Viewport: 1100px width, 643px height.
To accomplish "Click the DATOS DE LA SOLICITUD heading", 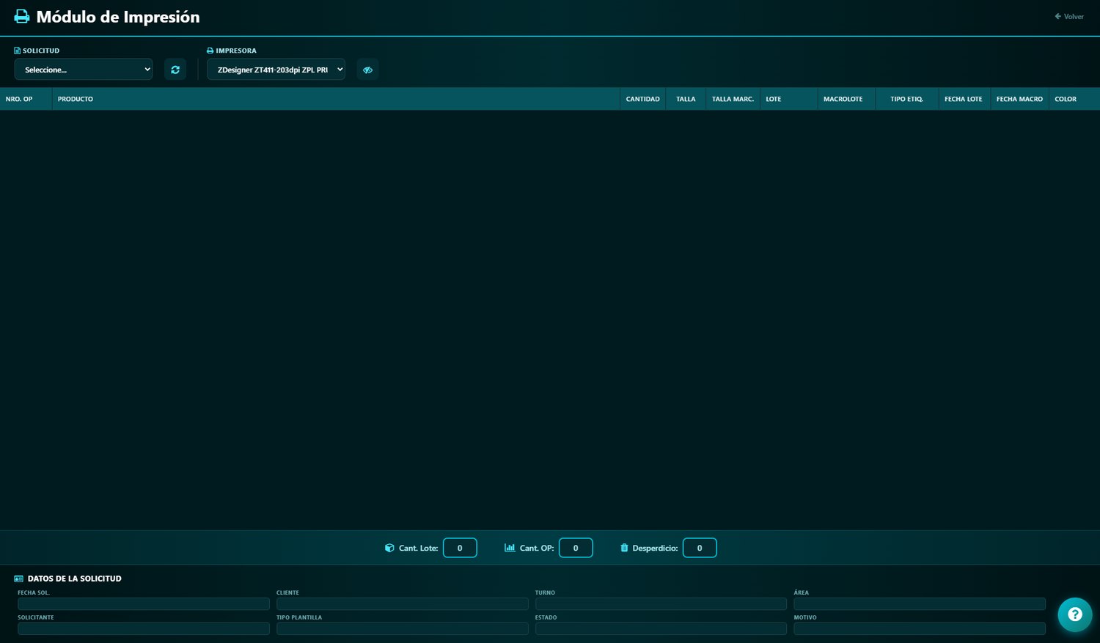I will 75,579.
